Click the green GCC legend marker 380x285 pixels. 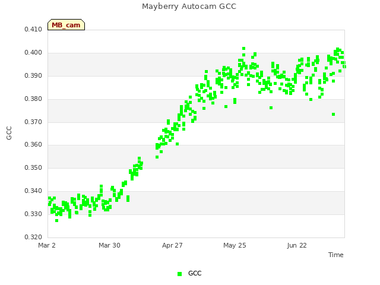(179, 274)
